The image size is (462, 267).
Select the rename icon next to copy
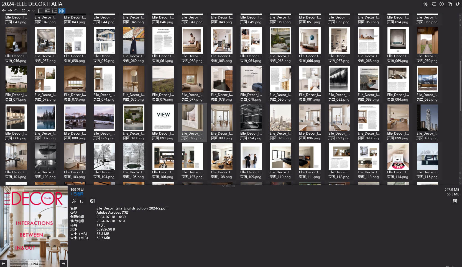(x=93, y=201)
